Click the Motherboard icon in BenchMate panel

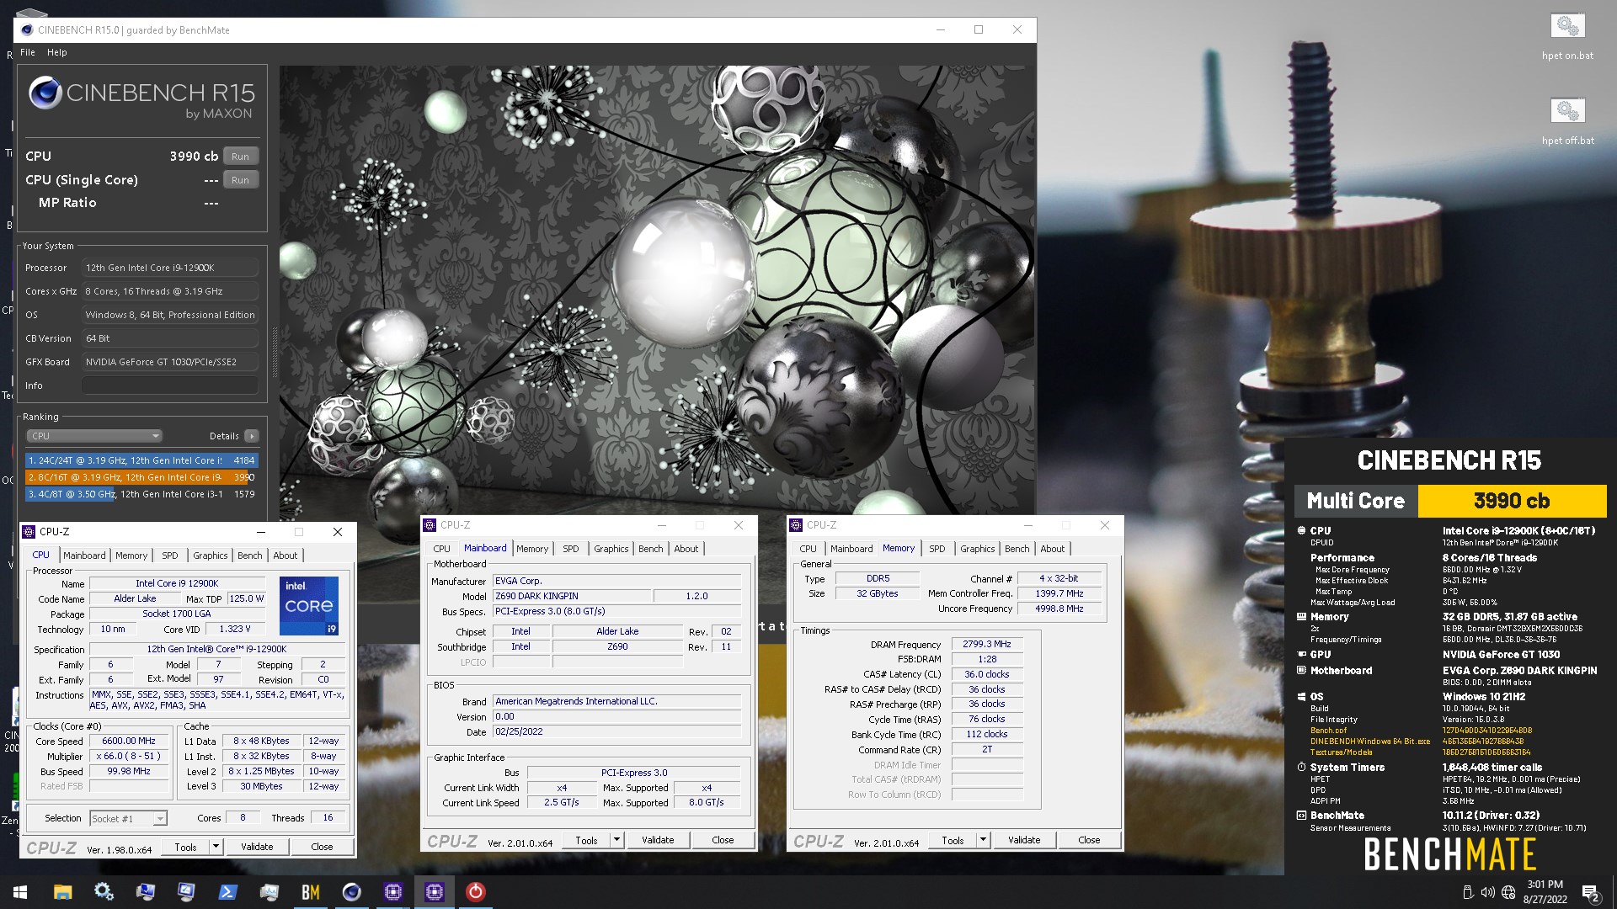point(1301,671)
